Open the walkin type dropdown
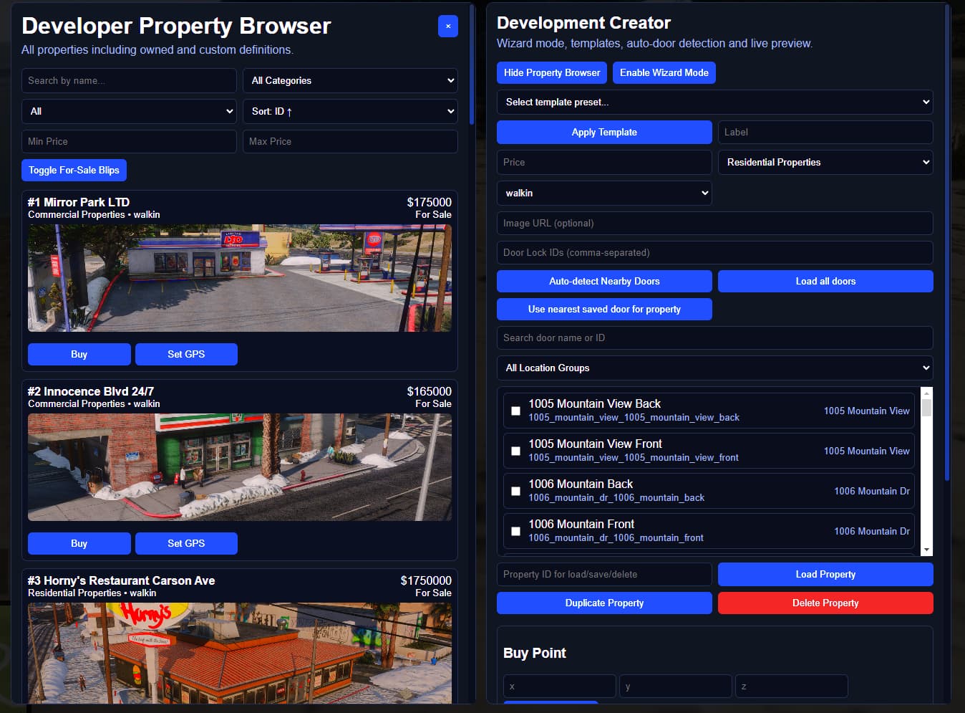Image resolution: width=965 pixels, height=713 pixels. [x=604, y=193]
